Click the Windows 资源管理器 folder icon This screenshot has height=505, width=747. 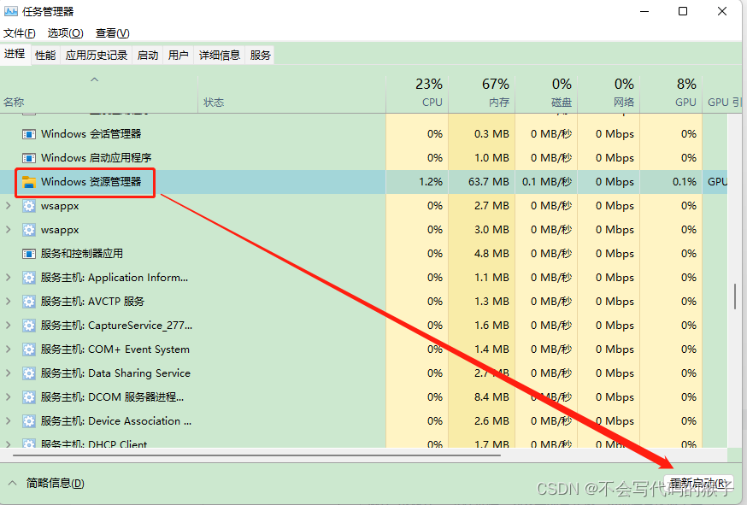coord(30,181)
